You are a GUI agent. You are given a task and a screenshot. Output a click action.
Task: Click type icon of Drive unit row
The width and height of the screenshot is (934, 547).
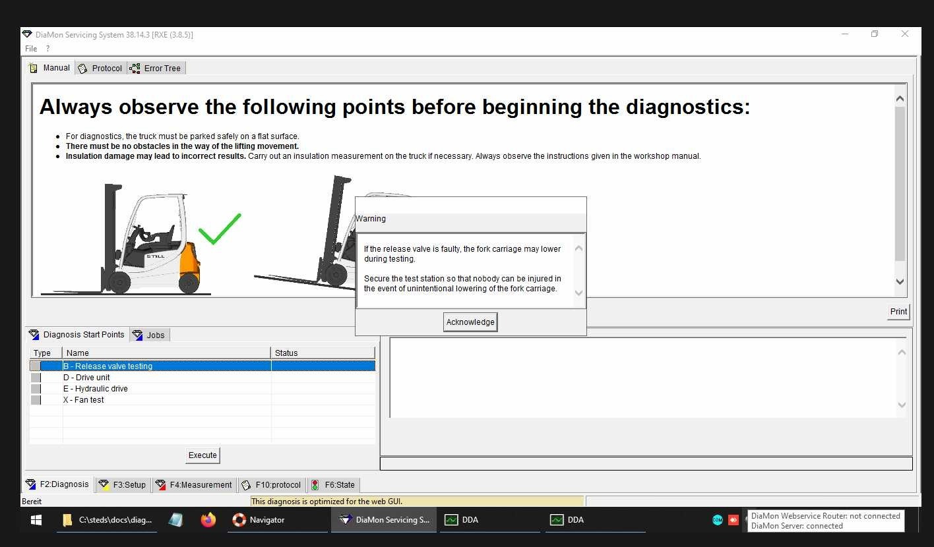click(x=36, y=378)
